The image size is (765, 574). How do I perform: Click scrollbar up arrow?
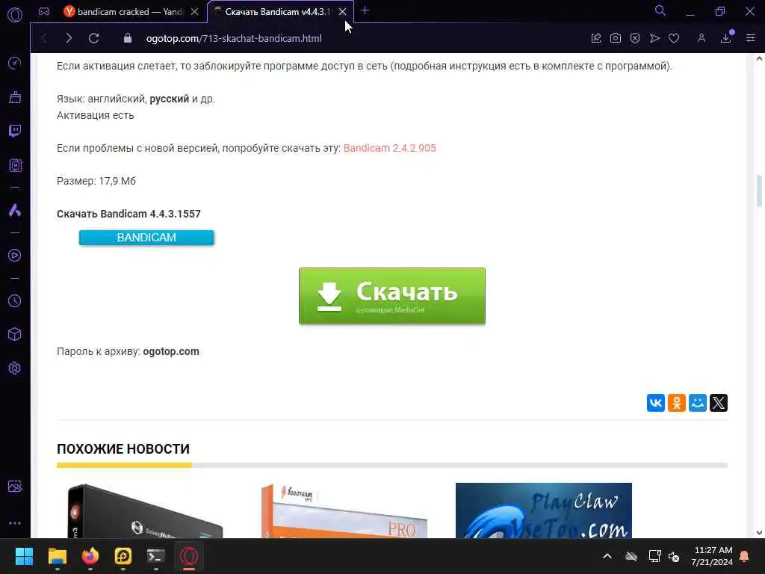[x=759, y=59]
